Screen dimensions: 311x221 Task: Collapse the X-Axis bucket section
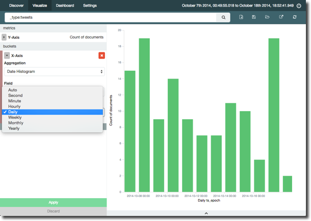click(7, 56)
